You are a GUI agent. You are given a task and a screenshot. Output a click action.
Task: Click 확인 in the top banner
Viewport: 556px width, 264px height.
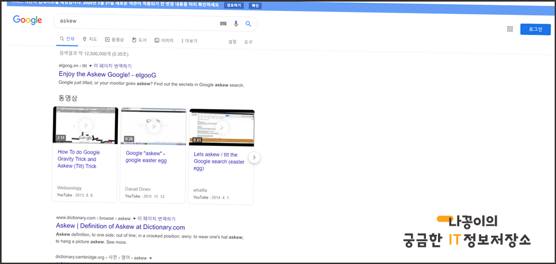[x=255, y=6]
